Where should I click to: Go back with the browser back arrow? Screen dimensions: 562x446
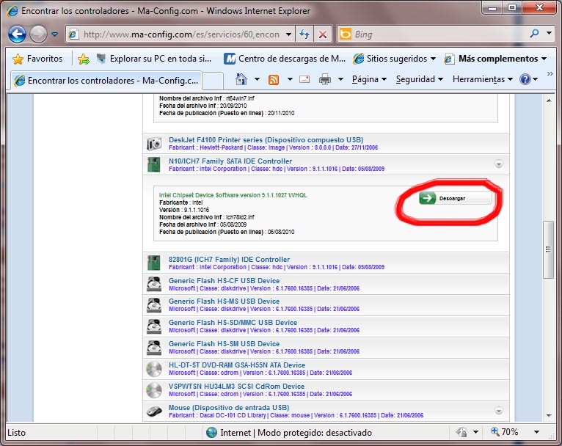17,34
